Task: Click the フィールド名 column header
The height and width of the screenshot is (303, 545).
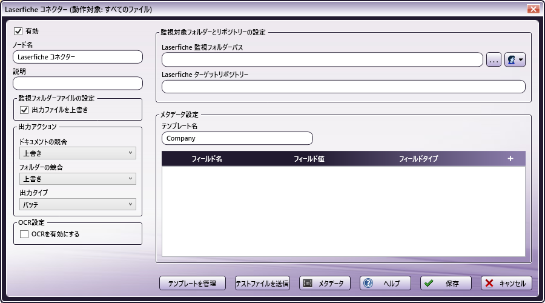Action: pos(207,159)
